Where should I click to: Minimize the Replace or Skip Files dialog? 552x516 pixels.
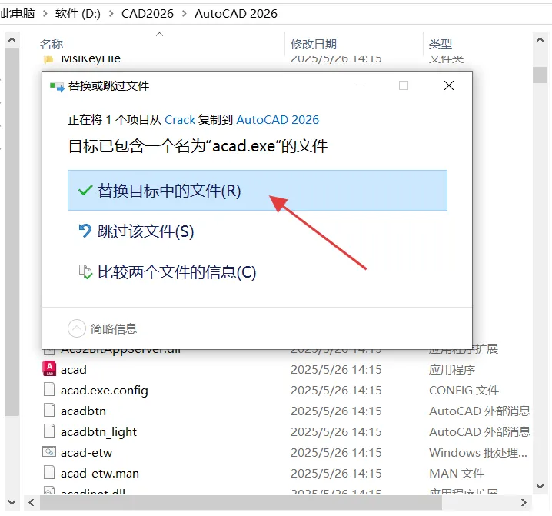tap(359, 85)
